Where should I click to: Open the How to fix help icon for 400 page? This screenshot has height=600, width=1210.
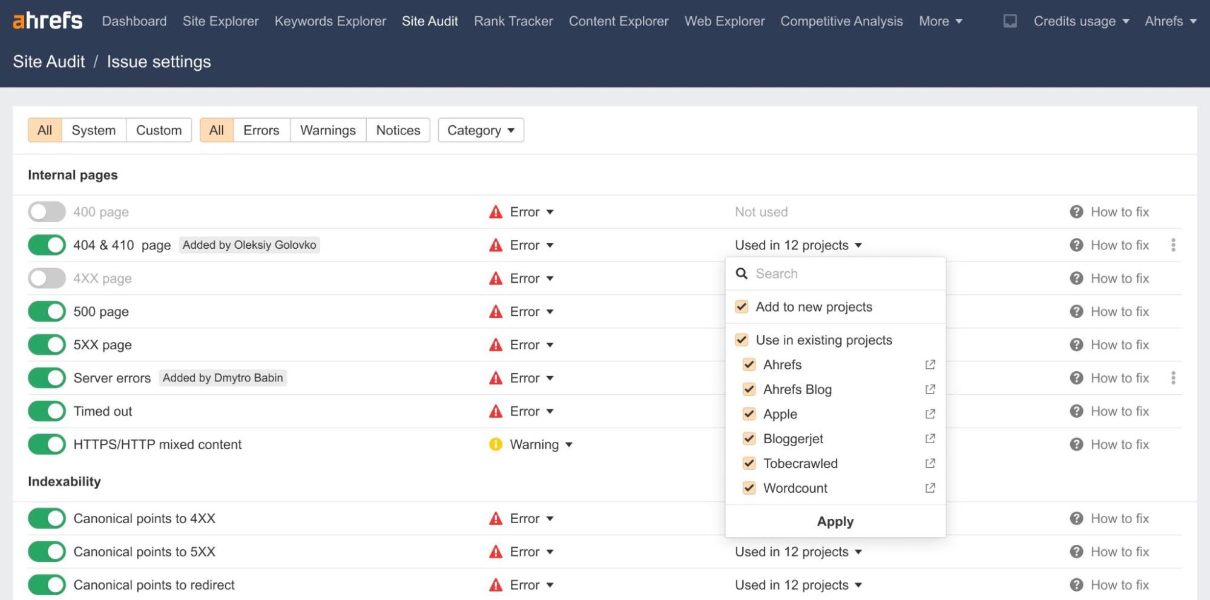1077,211
